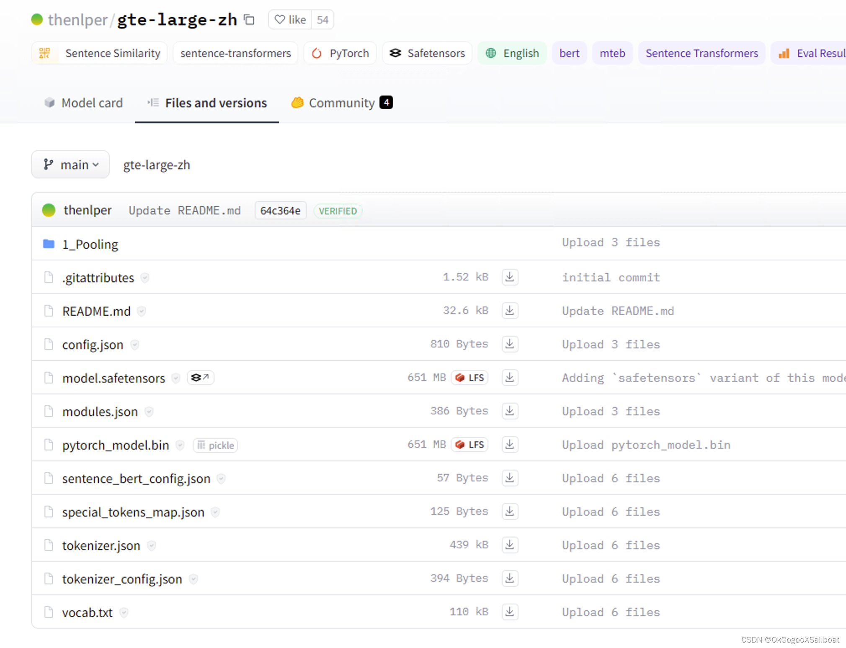Click the VERIFIED badge
The image size is (846, 648).
pyautogui.click(x=338, y=211)
